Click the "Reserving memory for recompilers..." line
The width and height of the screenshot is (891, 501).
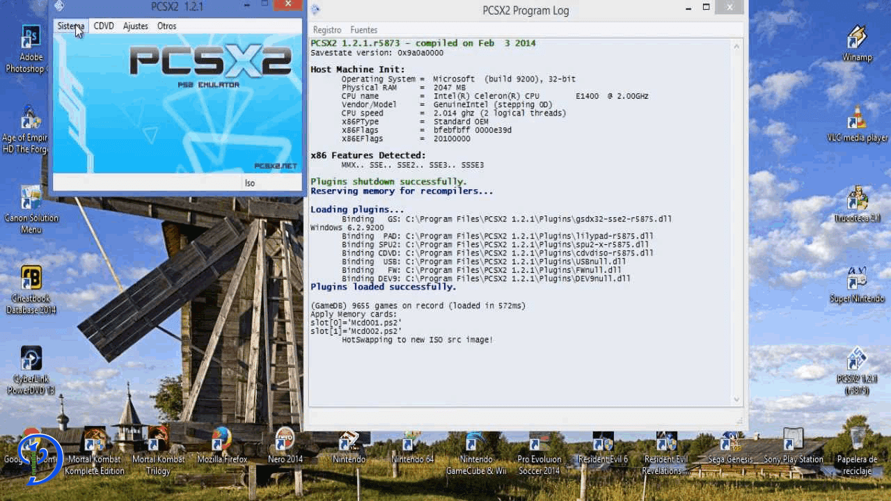402,191
